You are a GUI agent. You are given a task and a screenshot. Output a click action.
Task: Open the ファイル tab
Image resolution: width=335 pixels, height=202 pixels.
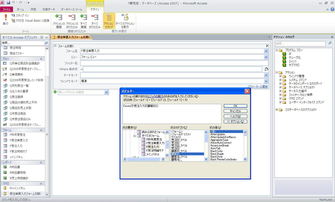click(x=7, y=9)
